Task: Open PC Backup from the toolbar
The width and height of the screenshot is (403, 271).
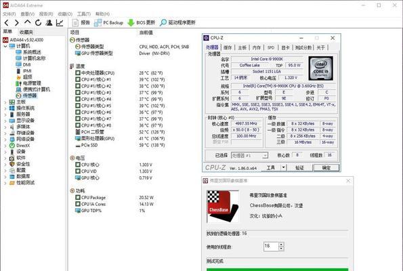Action: click(x=109, y=22)
